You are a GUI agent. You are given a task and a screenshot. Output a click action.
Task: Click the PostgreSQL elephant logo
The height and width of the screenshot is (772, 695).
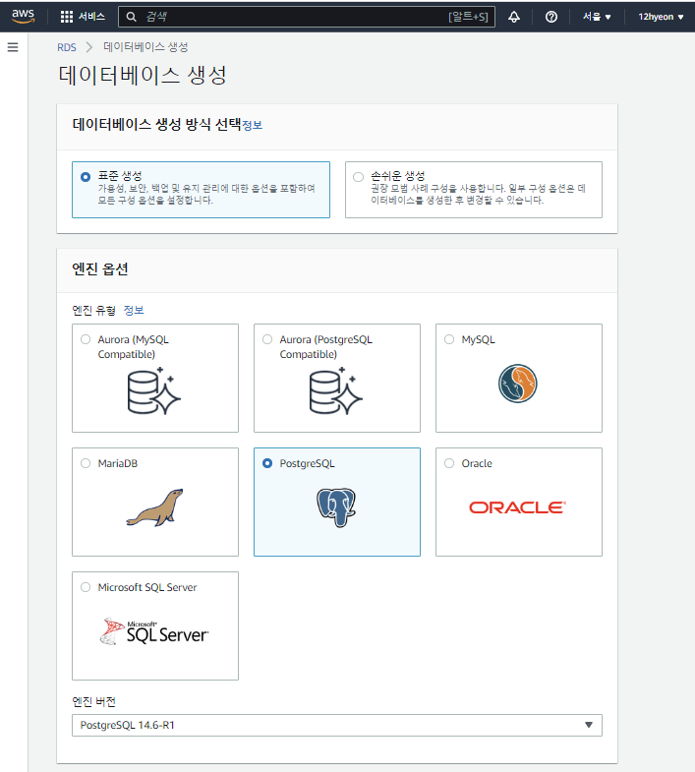coord(336,507)
